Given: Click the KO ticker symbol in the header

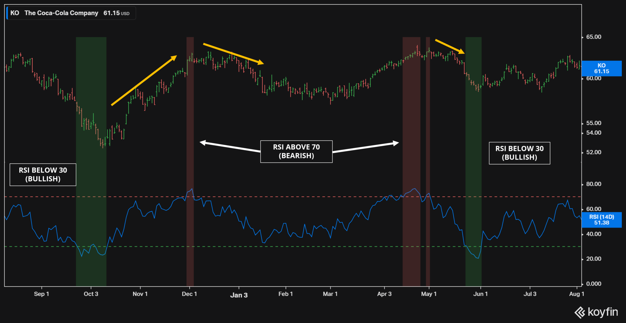Looking at the screenshot, I should click(x=14, y=13).
